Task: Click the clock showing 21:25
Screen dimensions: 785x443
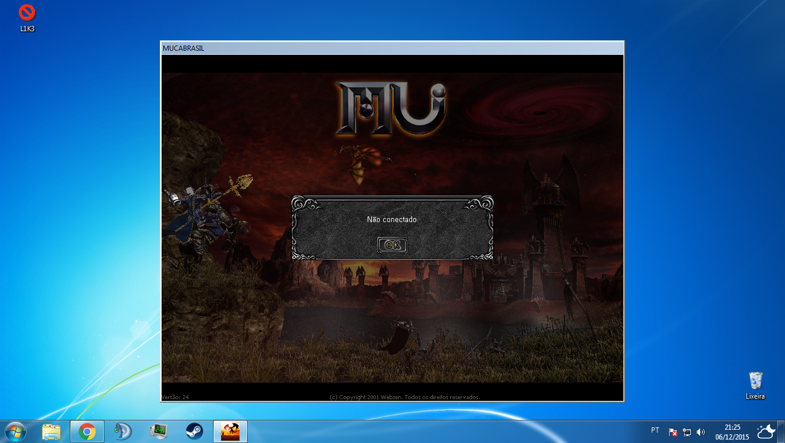Action: 732,432
